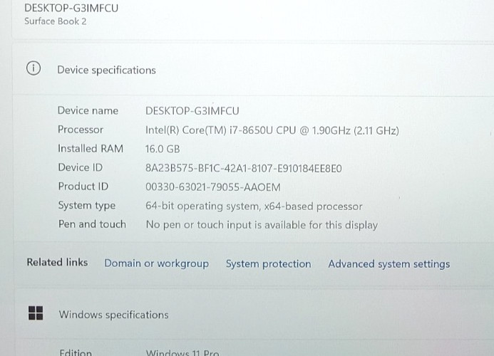Select the 64-bit operating system value
The image size is (494, 356).
tap(254, 206)
